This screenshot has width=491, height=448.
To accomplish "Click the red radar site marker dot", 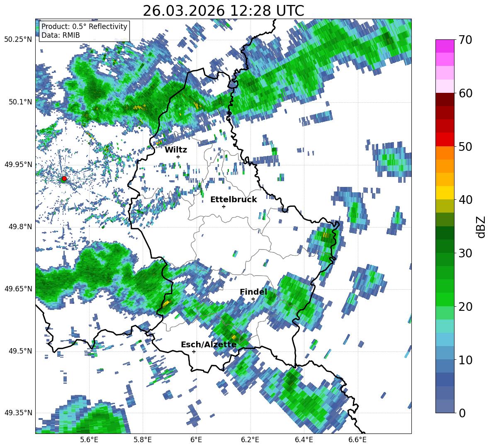I will pyautogui.click(x=64, y=179).
